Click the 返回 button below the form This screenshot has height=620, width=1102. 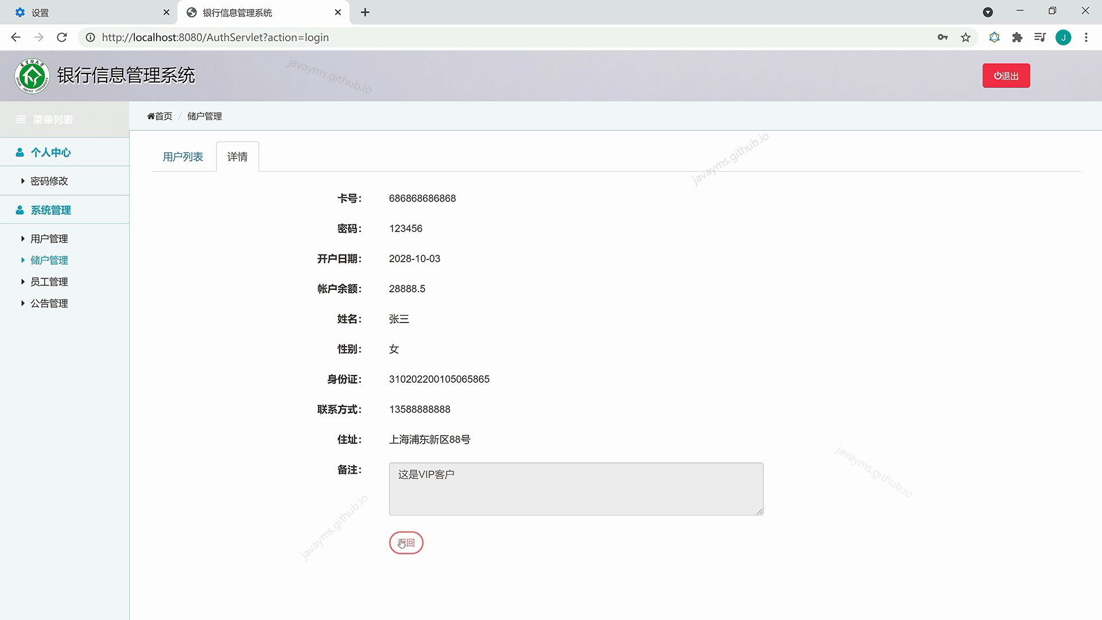(x=406, y=542)
